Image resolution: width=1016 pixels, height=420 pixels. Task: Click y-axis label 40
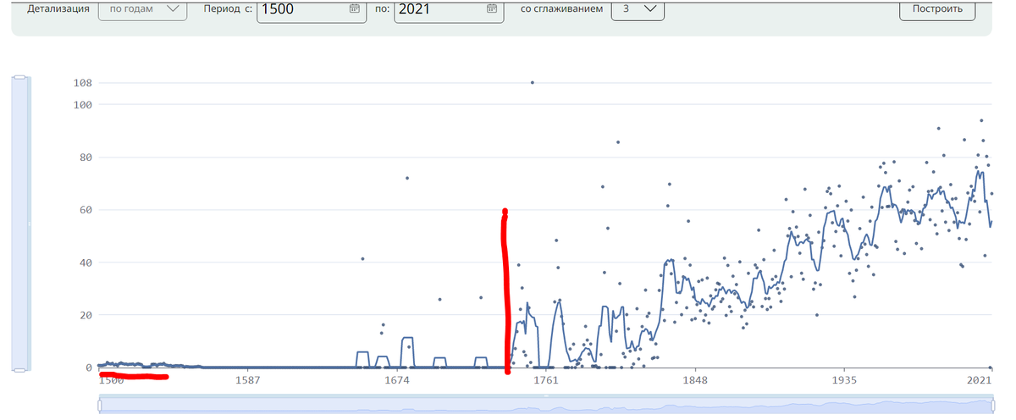click(x=86, y=262)
